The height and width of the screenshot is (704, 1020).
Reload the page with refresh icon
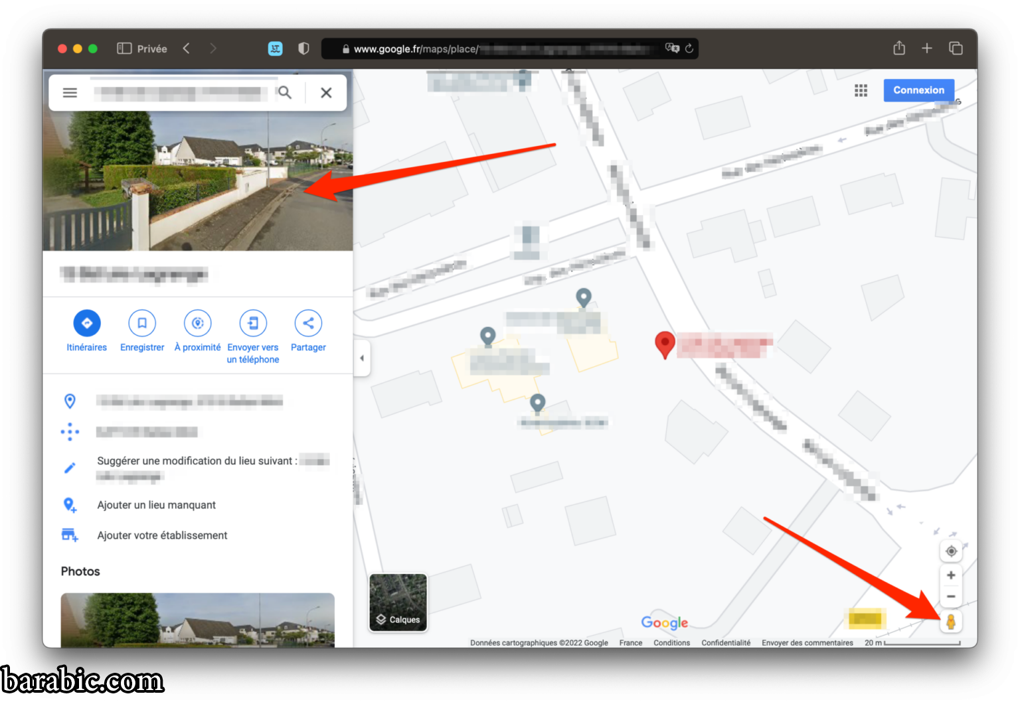tap(689, 48)
